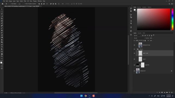This screenshot has height=98, width=175.
Task: Select the Move tool in toolbar
Action: tap(2, 9)
